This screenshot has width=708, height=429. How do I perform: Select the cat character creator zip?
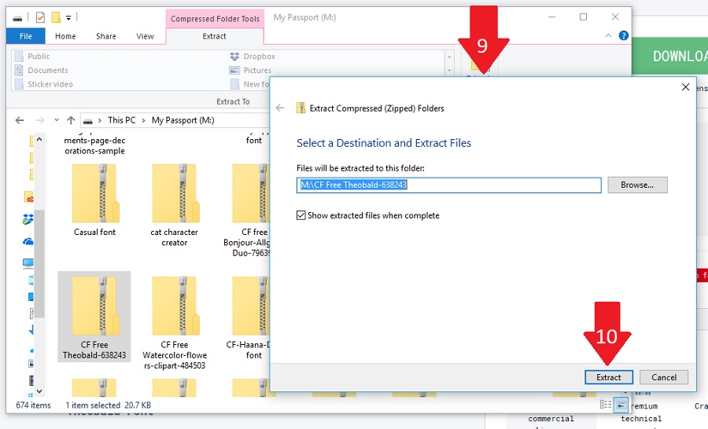[174, 200]
